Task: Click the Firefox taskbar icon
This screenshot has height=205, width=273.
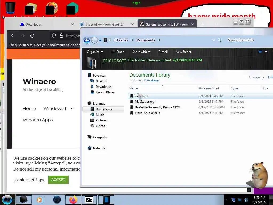Action: [x=73, y=200]
